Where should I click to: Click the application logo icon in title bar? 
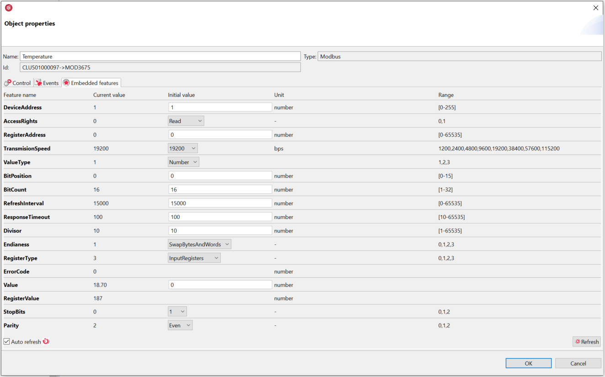(8, 8)
